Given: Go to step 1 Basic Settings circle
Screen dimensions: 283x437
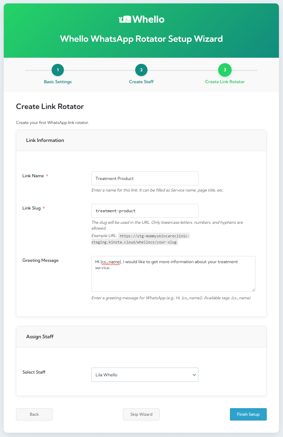Looking at the screenshot, I should point(58,70).
